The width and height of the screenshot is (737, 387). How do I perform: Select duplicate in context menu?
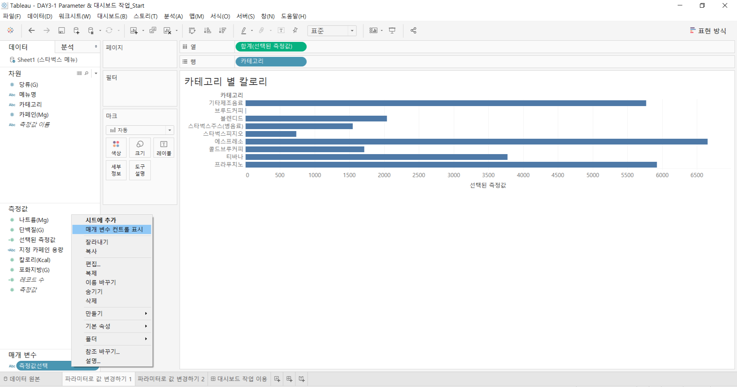point(112,273)
